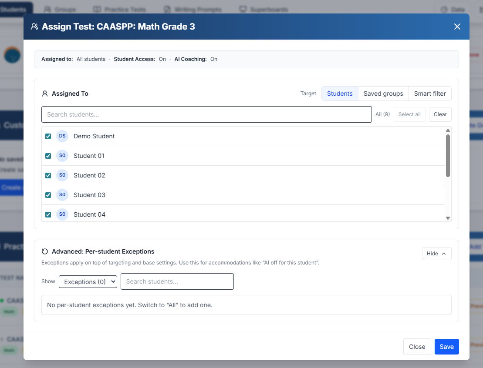The image size is (483, 368).
Task: Close the Assign Test dialog with X
Action: click(457, 27)
